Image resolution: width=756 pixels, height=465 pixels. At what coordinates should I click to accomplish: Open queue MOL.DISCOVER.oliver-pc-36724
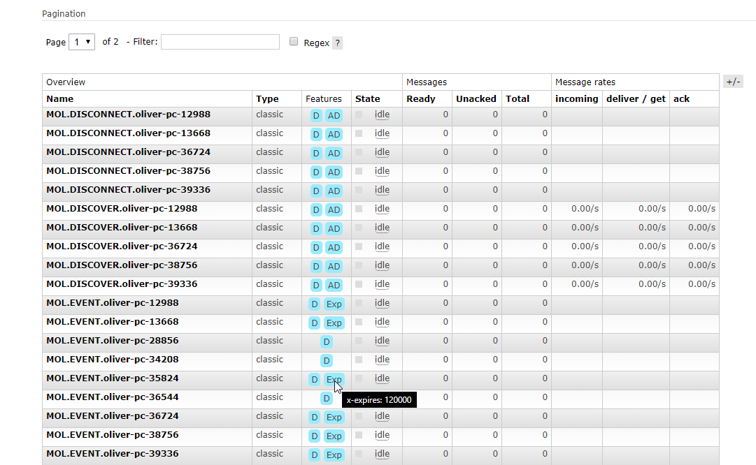[122, 246]
